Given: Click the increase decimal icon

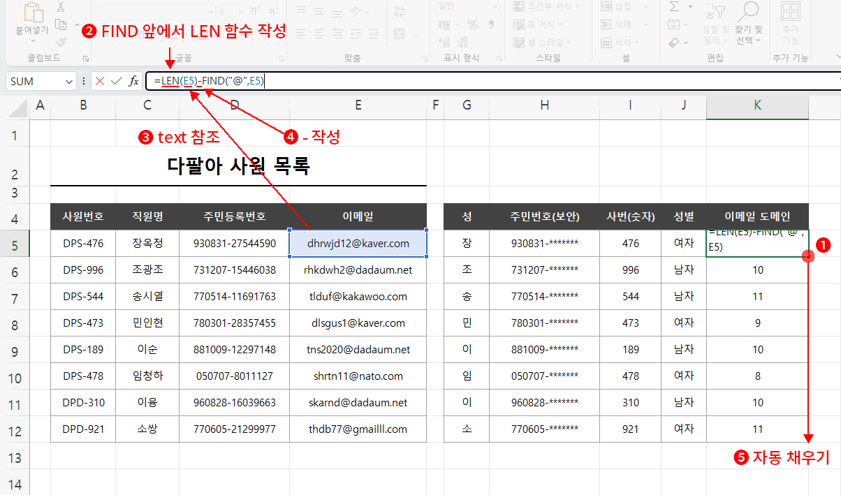Looking at the screenshot, I should [445, 43].
